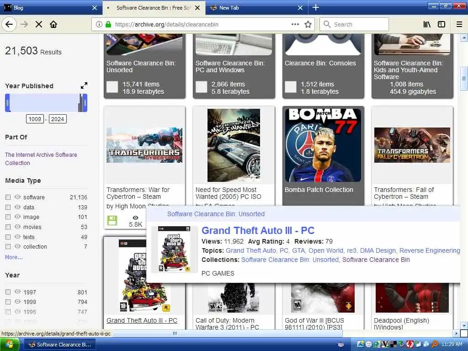Open a new tab with plus button
Viewport: 468px width, 351px height.
click(315, 8)
